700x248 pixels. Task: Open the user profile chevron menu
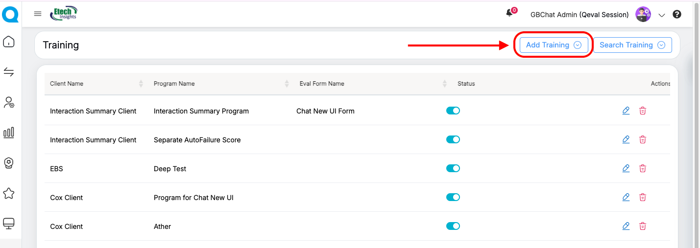[x=662, y=15]
